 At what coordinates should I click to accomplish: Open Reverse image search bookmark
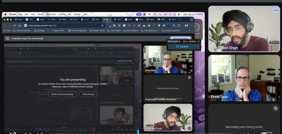point(78,31)
